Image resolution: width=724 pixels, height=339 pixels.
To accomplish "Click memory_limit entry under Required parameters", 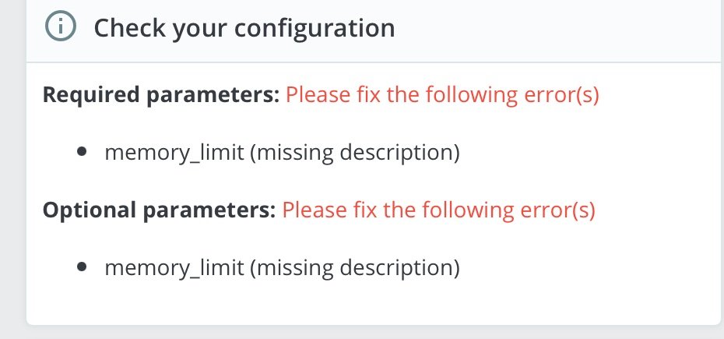I will tap(282, 153).
